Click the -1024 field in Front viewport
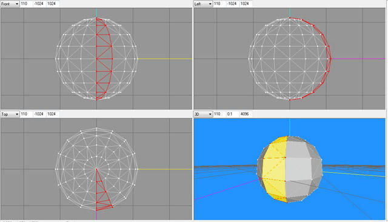 (39, 4)
